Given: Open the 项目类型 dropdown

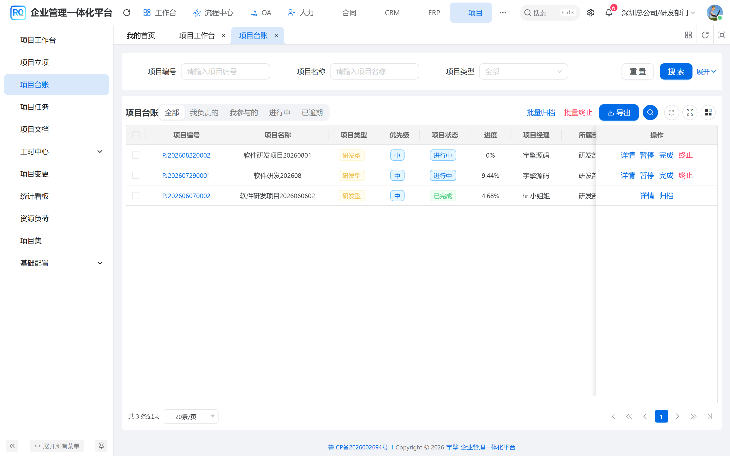Looking at the screenshot, I should coord(523,71).
